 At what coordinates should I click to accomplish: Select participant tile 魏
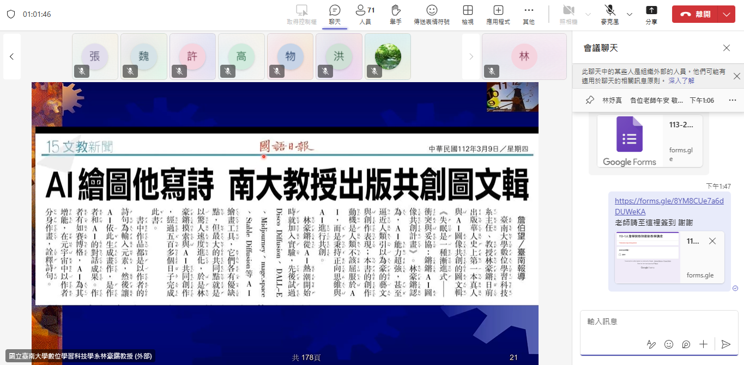143,57
